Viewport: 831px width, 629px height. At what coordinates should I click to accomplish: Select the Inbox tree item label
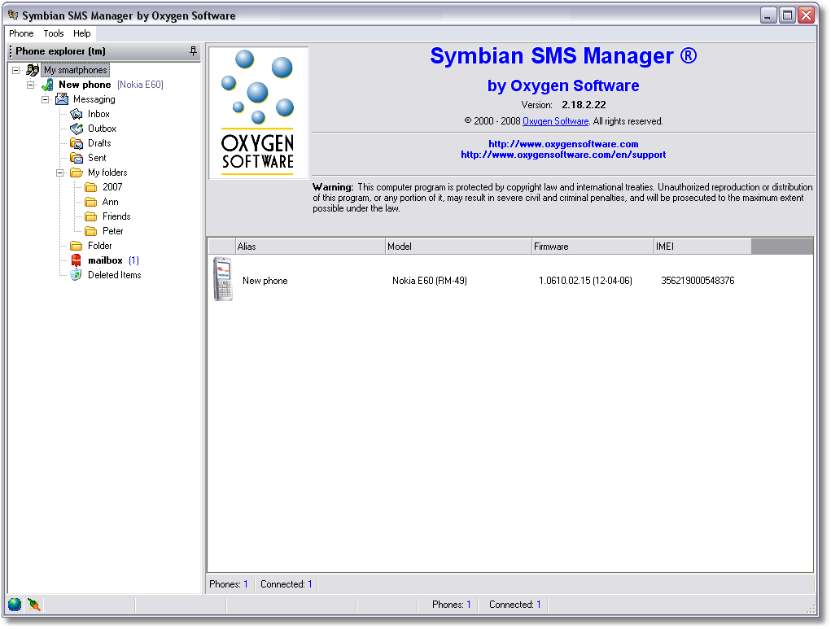[98, 114]
